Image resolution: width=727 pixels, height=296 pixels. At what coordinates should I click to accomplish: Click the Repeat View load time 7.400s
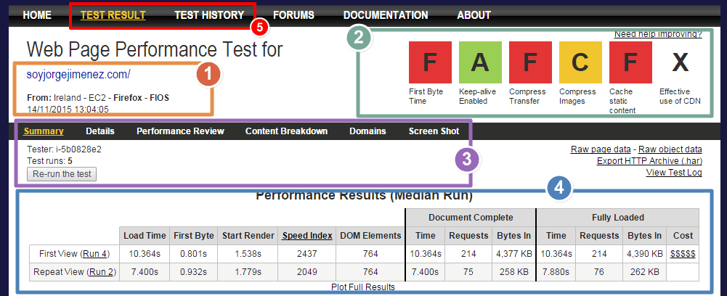coord(145,272)
